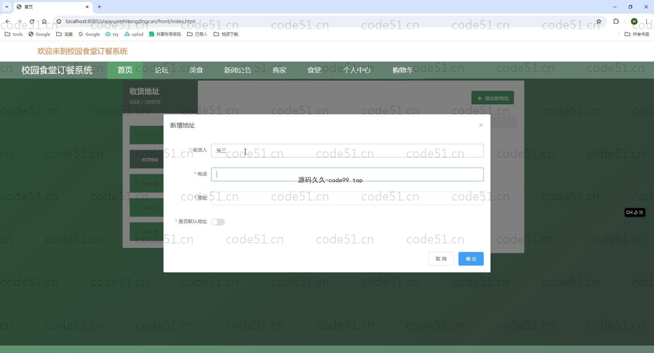Confirm with the 确定 button
This screenshot has width=654, height=353.
(471, 259)
